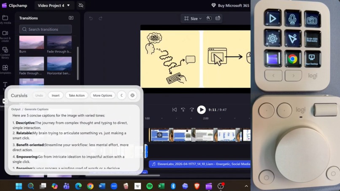Image resolution: width=340 pixels, height=191 pixels.
Task: Open Brave browser from the taskbar
Action: 197,186
